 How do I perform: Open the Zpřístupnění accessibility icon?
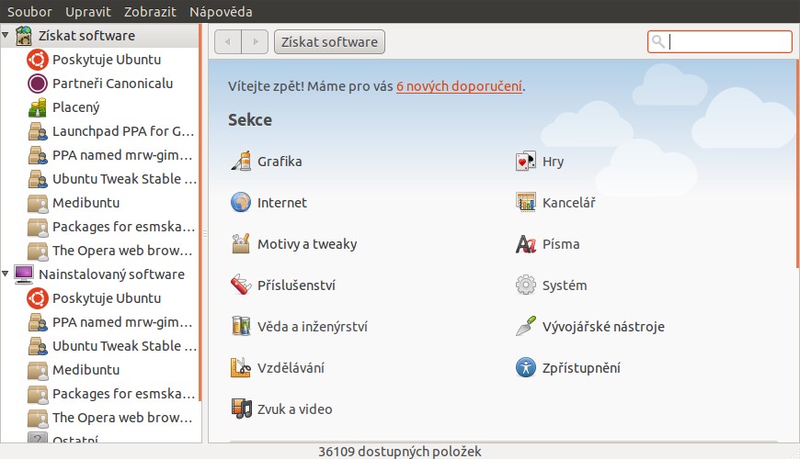click(x=526, y=368)
